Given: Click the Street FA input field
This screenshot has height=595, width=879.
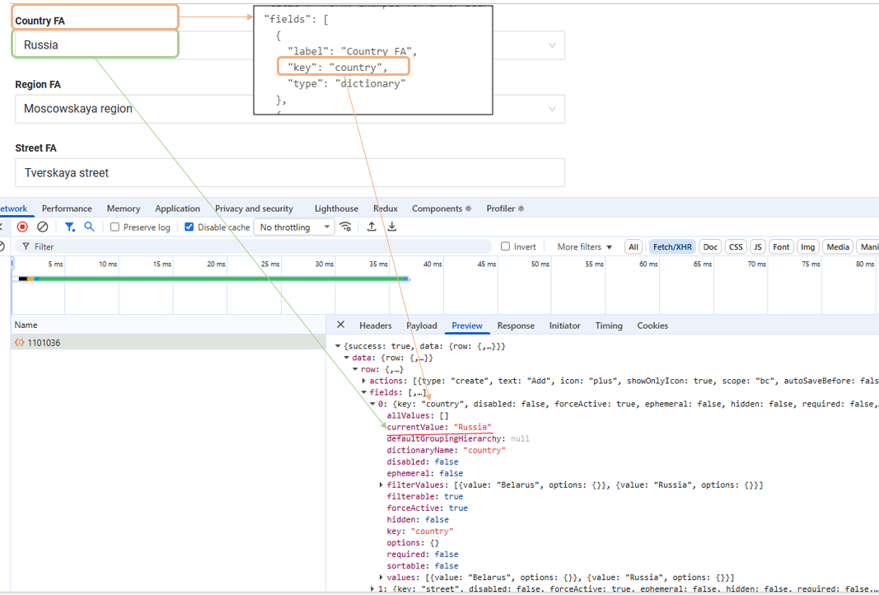Looking at the screenshot, I should coord(290,173).
